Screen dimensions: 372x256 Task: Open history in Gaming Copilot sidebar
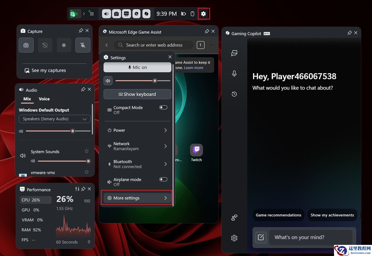tap(234, 94)
